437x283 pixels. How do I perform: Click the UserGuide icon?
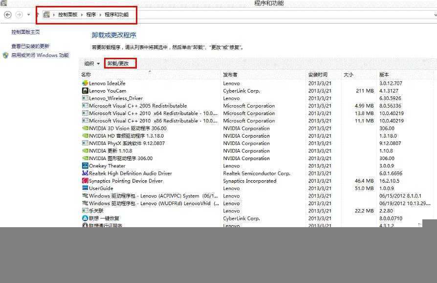pyautogui.click(x=85, y=189)
